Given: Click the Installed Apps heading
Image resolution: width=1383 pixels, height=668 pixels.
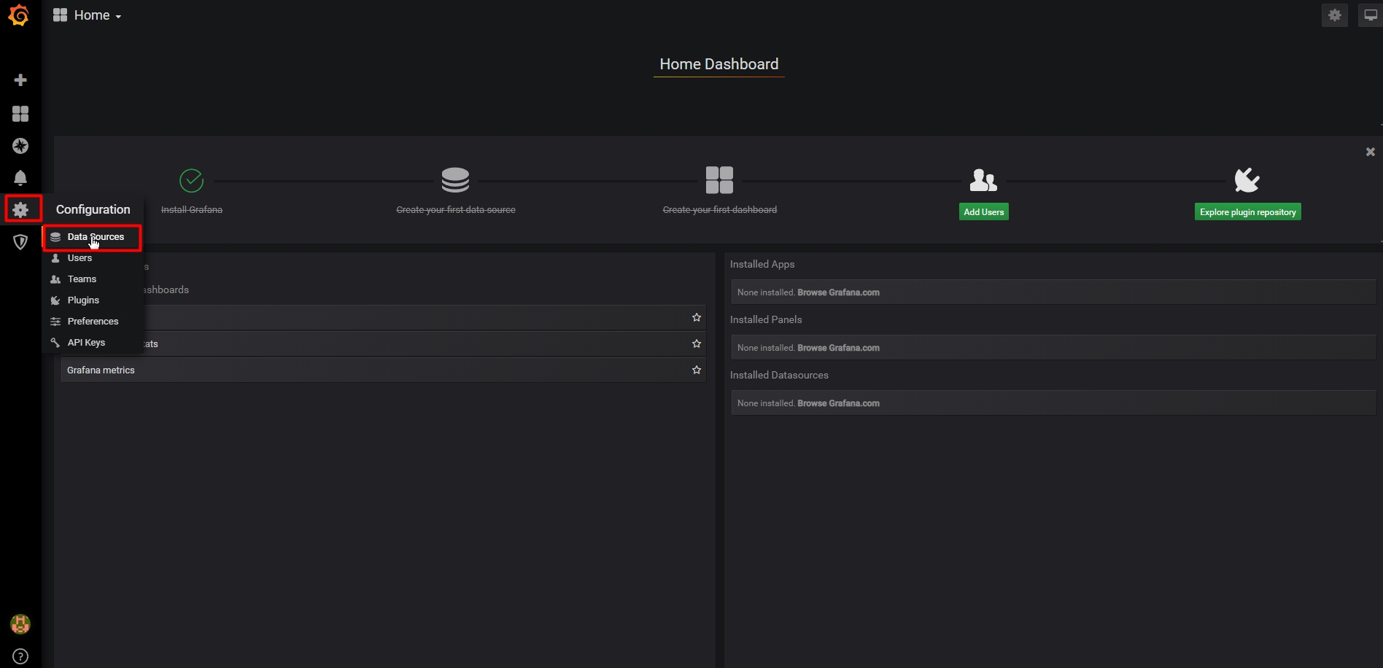Looking at the screenshot, I should point(762,264).
